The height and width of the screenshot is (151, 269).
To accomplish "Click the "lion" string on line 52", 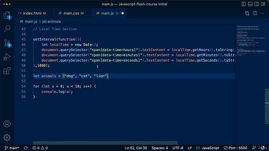I will [100, 76].
